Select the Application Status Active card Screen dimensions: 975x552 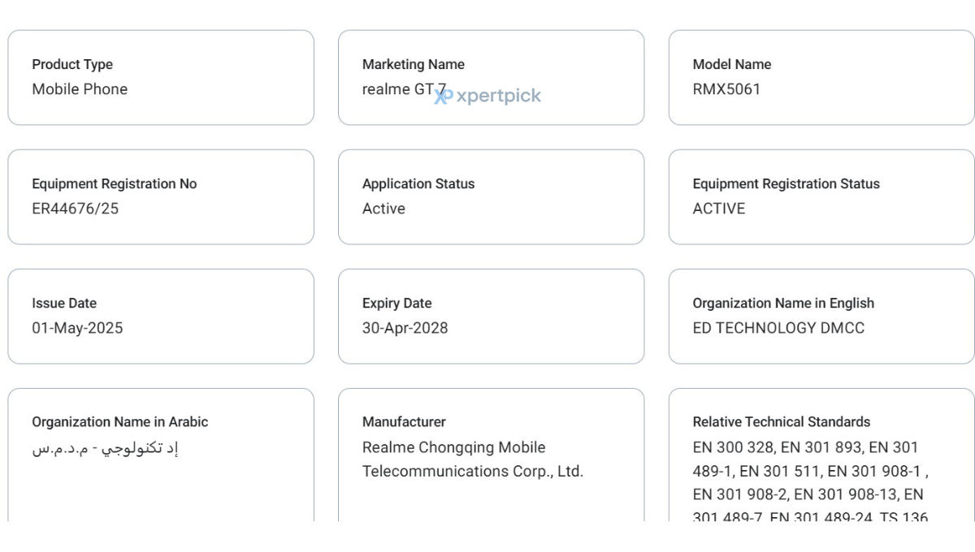click(491, 197)
